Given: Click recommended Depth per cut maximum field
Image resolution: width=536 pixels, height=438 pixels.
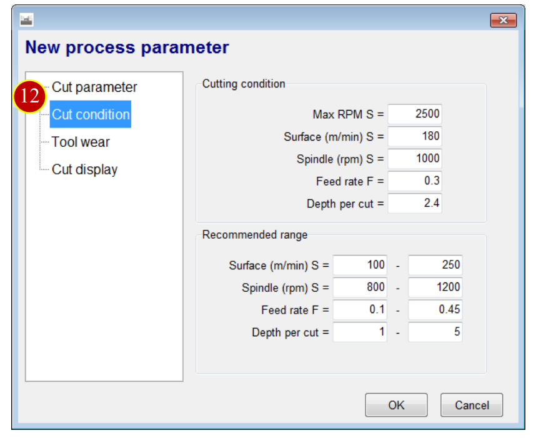Looking at the screenshot, I should (x=435, y=332).
